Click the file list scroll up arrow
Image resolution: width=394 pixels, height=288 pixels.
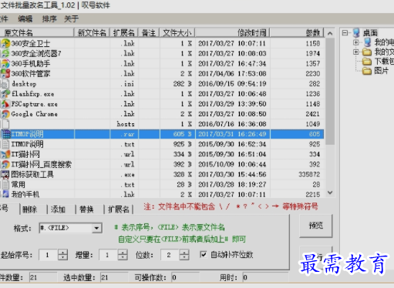pos(330,33)
